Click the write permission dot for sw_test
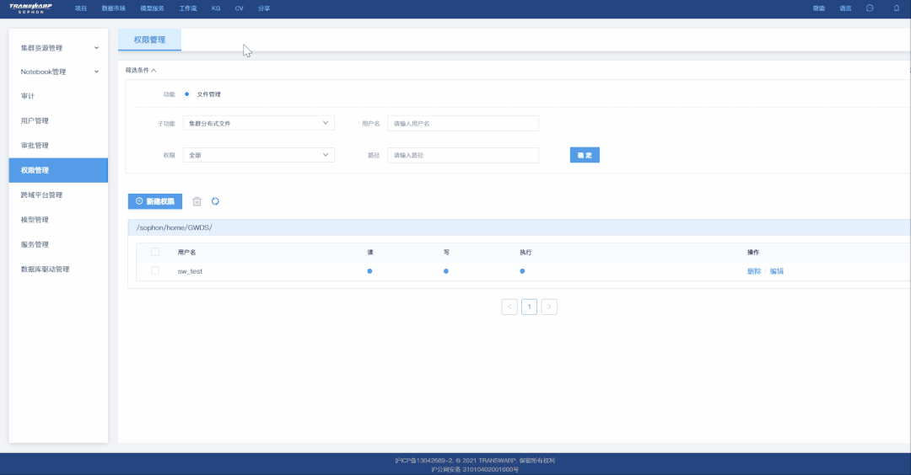The height and width of the screenshot is (475, 911). (445, 271)
